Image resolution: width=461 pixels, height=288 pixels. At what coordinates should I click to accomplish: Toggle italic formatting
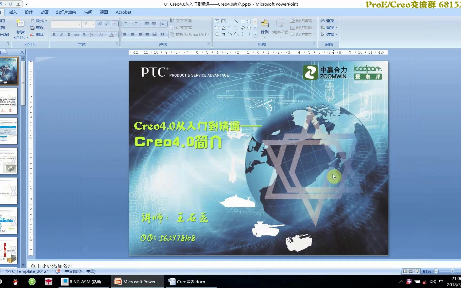pyautogui.click(x=61, y=35)
